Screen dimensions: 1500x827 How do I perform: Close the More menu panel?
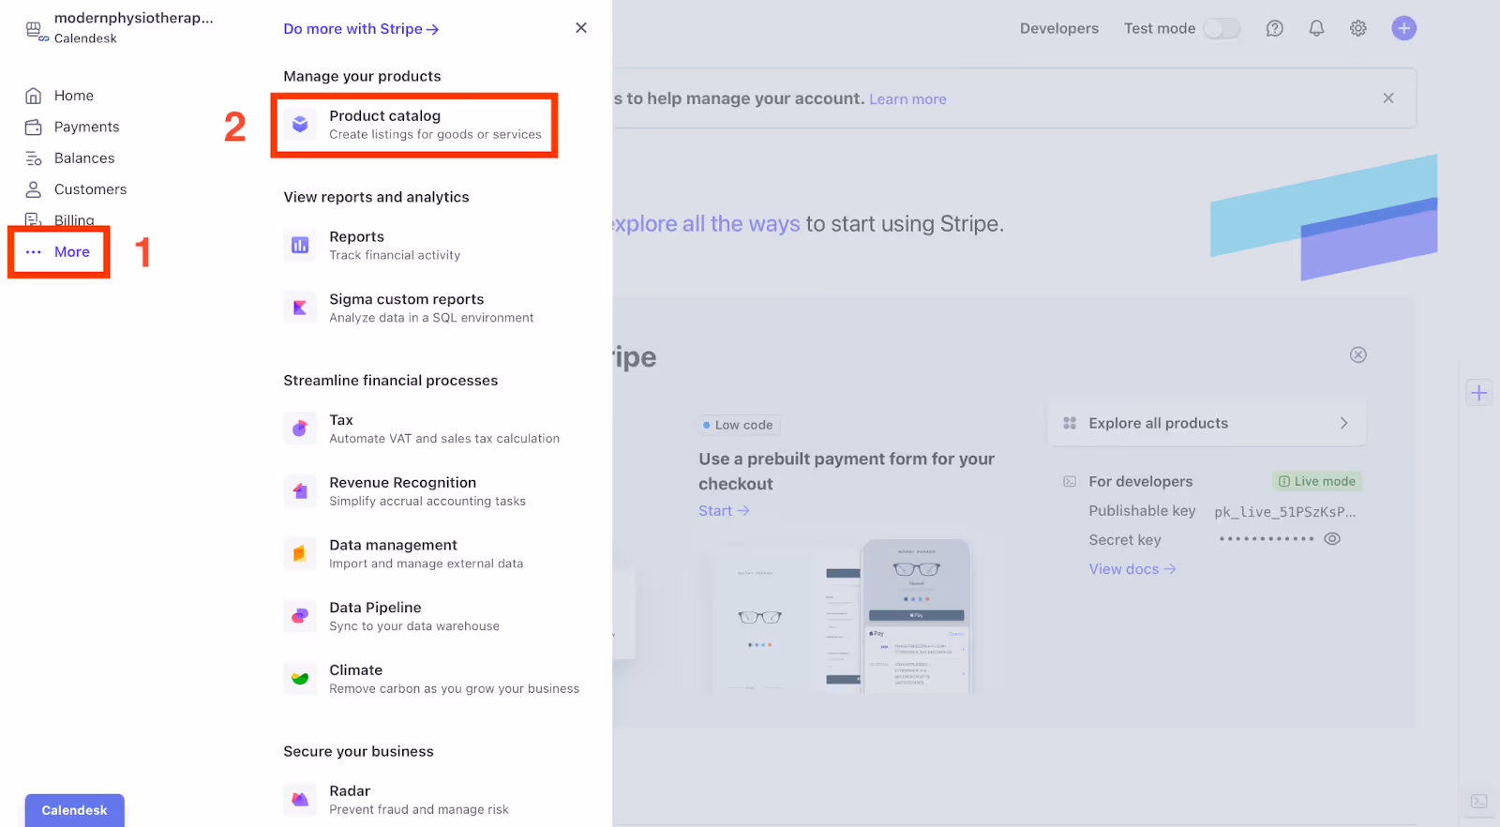click(x=581, y=28)
